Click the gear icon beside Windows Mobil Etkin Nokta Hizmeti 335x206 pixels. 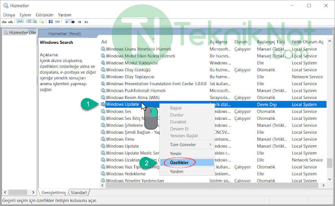click(103, 56)
